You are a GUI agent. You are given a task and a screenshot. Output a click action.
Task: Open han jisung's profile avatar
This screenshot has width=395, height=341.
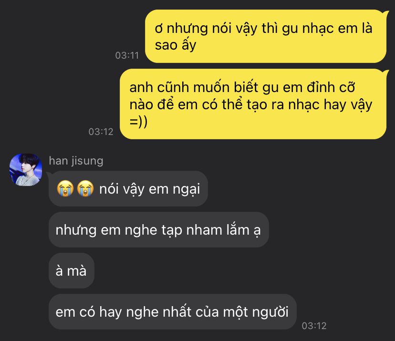click(x=26, y=170)
